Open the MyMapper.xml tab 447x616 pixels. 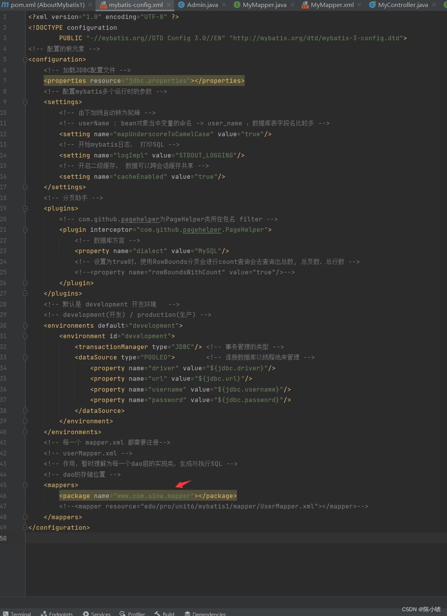[x=332, y=5]
